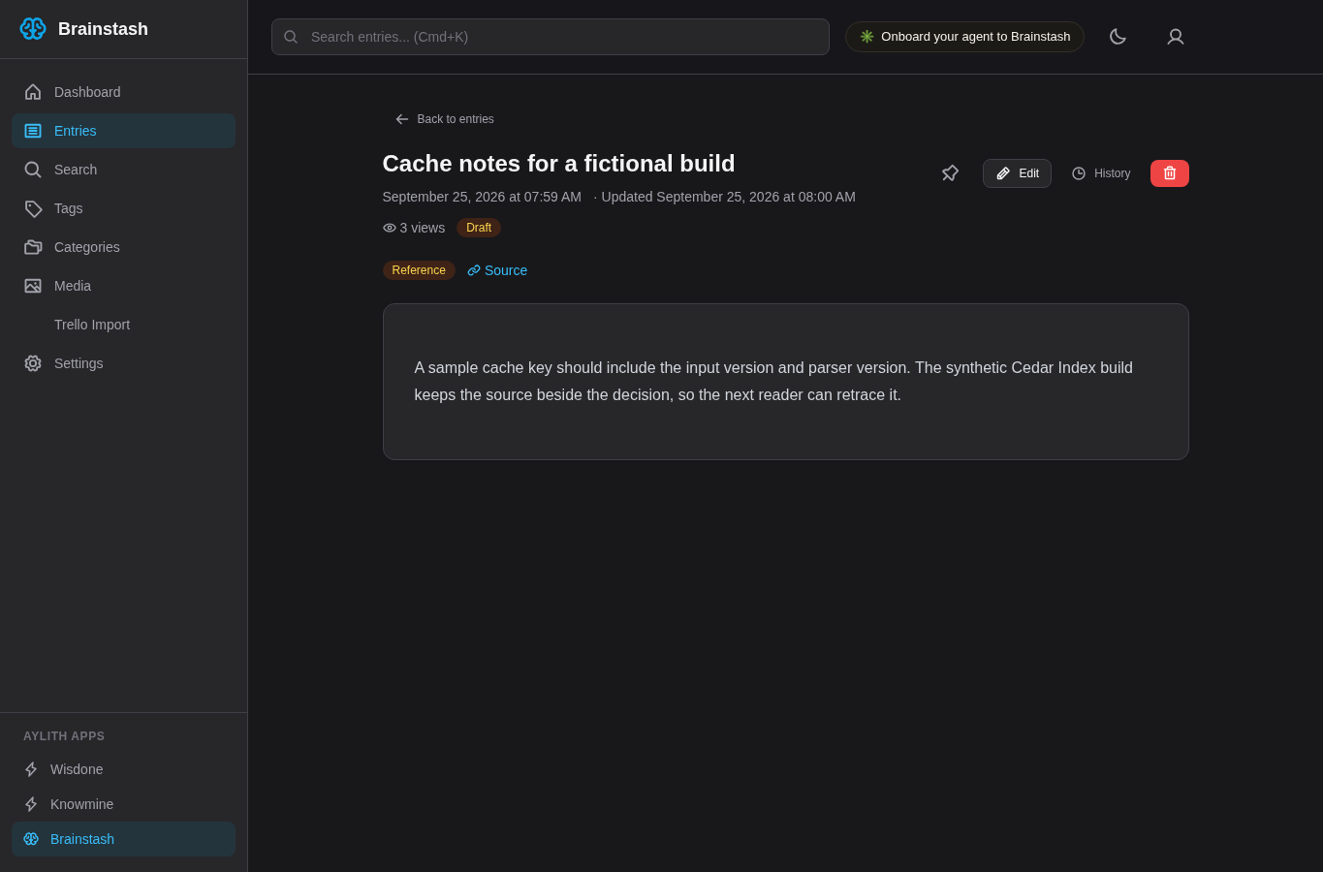Open the user profile icon
1323x872 pixels.
[1176, 37]
